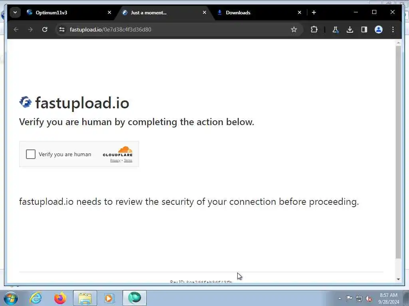Open the Windows Start menu
Screen dimensions: 409x306
click(x=11, y=298)
